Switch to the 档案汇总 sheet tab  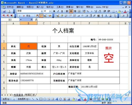coord(30,95)
